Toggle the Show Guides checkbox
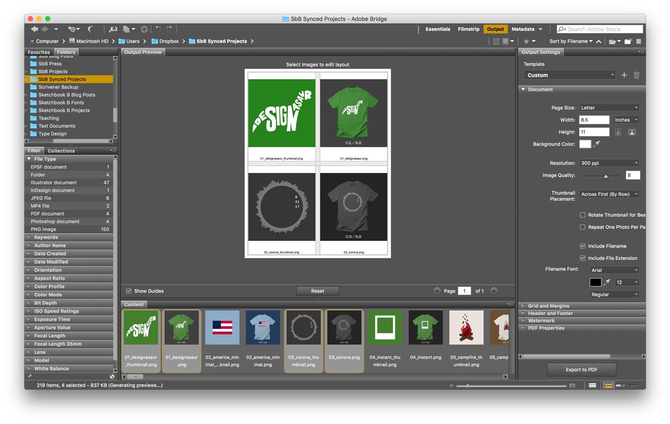Screen dimensions: 670x424 click(x=129, y=291)
